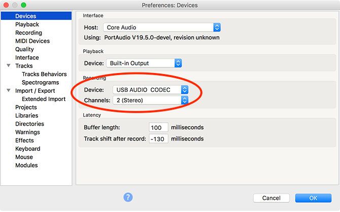
Task: Open the Keyboard preferences section
Action: [27, 149]
